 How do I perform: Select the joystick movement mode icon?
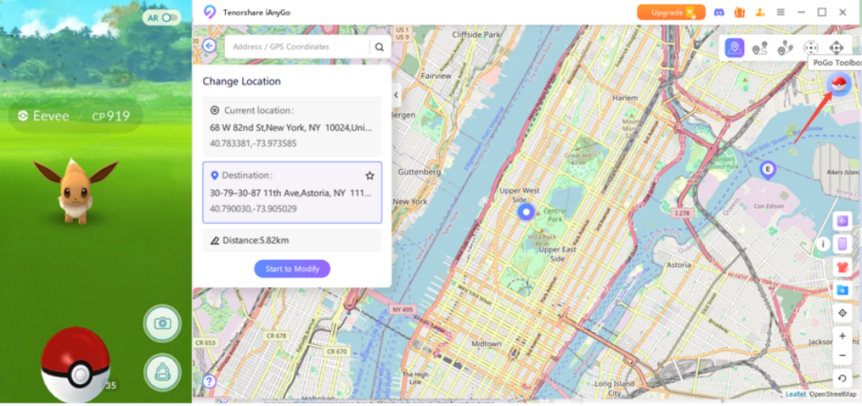810,48
